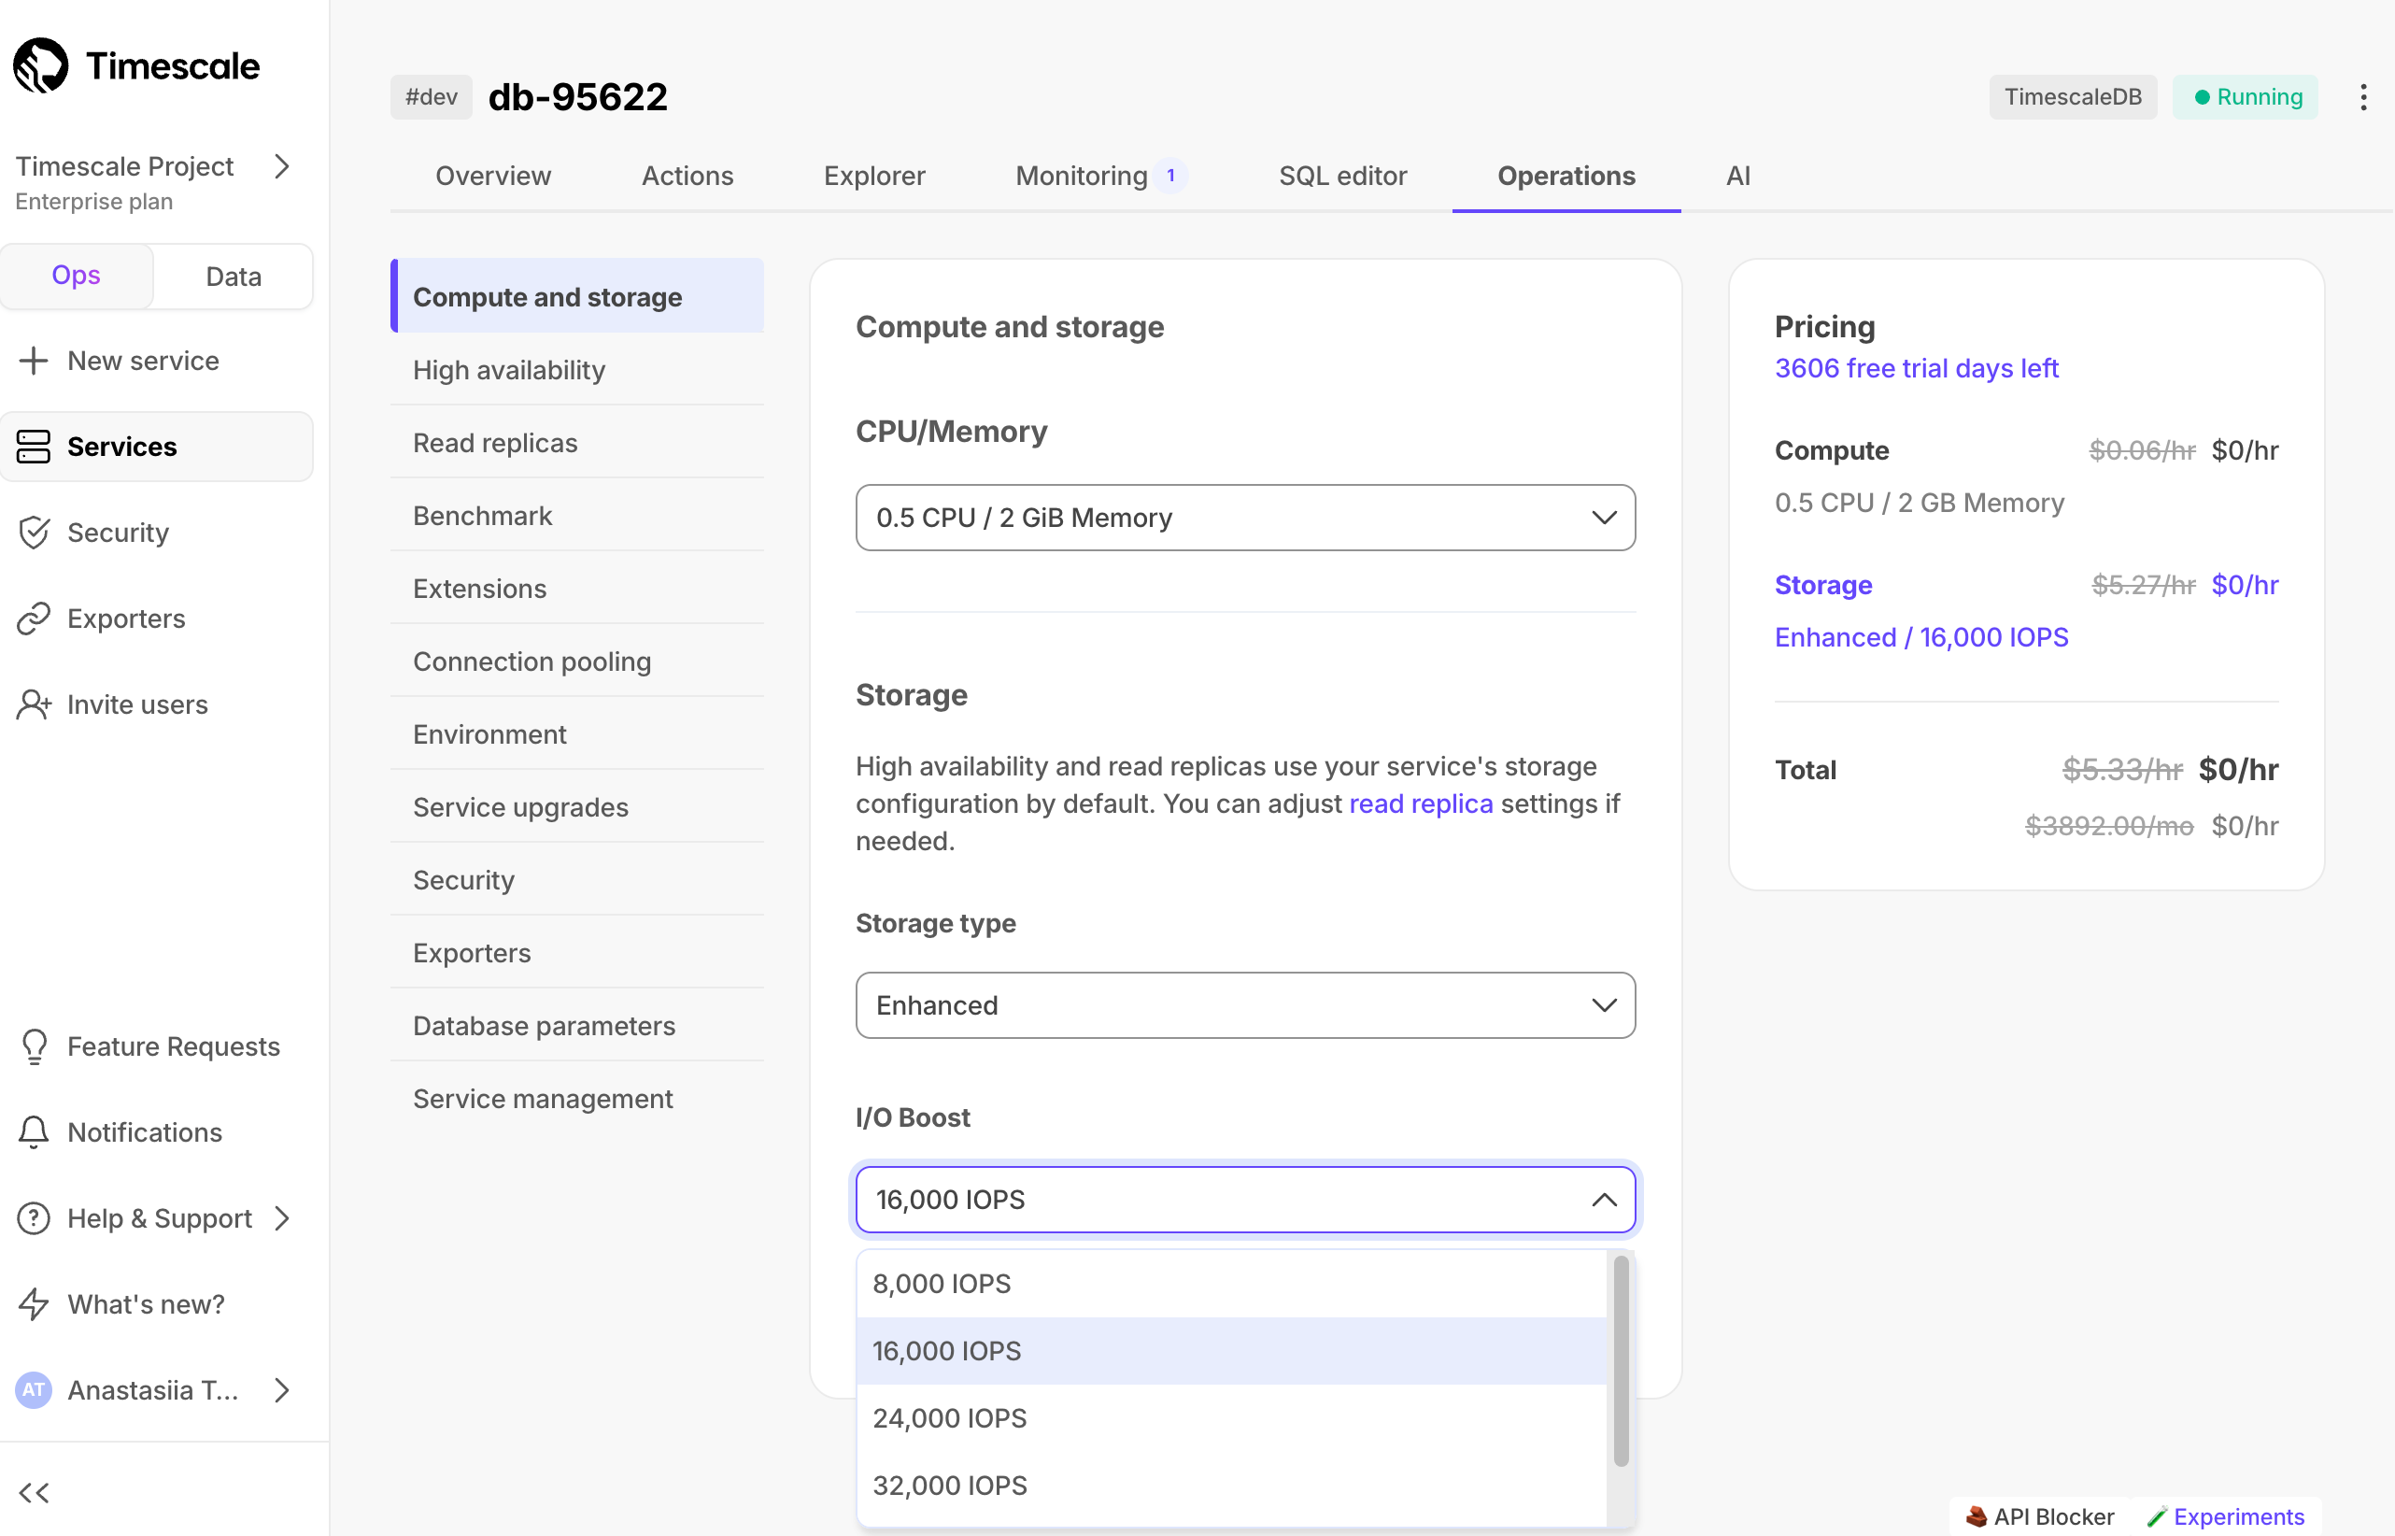2395x1536 pixels.
Task: Expand the Help & Support chevron
Action: [x=283, y=1217]
